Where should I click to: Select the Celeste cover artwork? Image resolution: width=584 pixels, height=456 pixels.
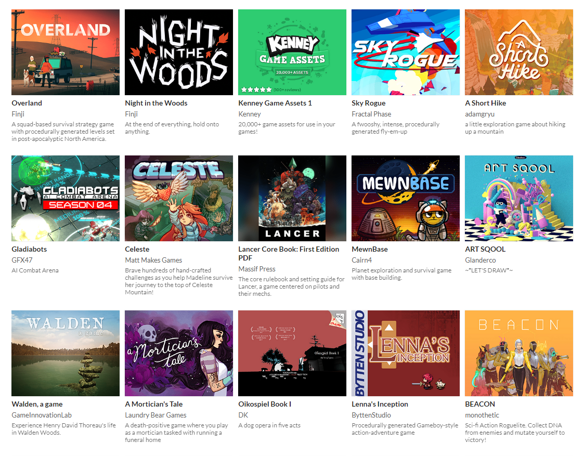[x=179, y=199]
